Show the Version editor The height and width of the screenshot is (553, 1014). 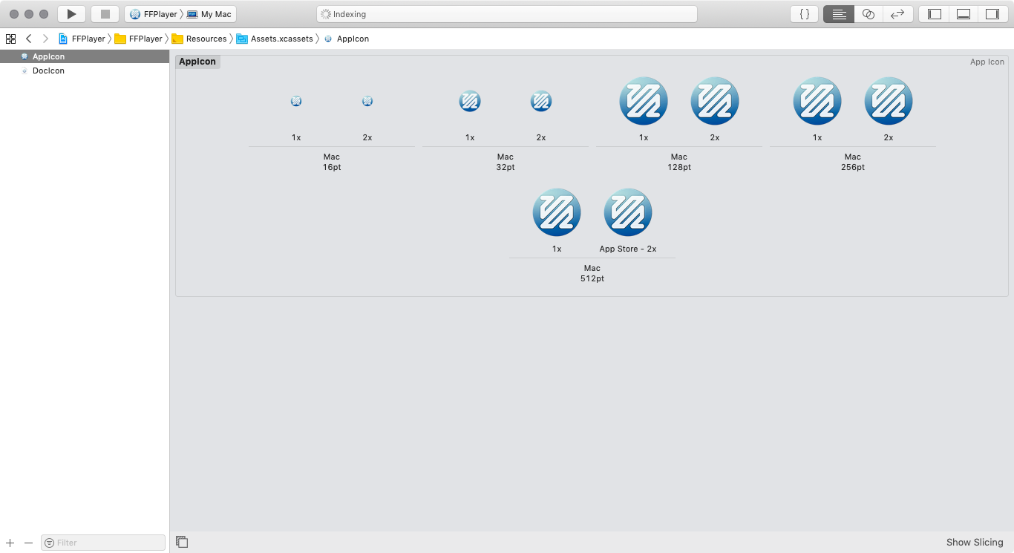point(897,14)
